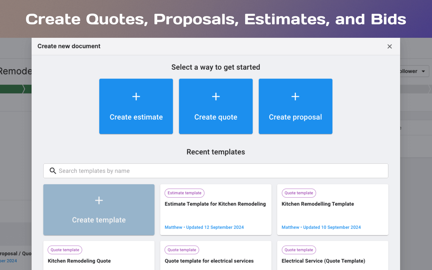The image size is (432, 270).
Task: Click the Create estimate tile
Action: (x=136, y=106)
